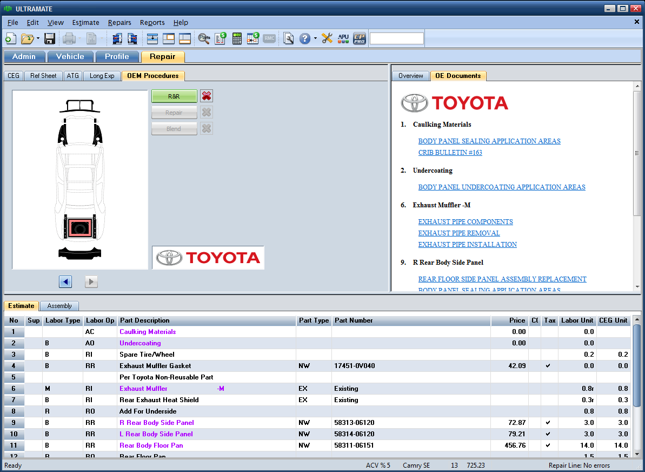This screenshot has height=472, width=645.
Task: Open the EXHAUST PIPE REMOVAL link
Action: point(459,233)
